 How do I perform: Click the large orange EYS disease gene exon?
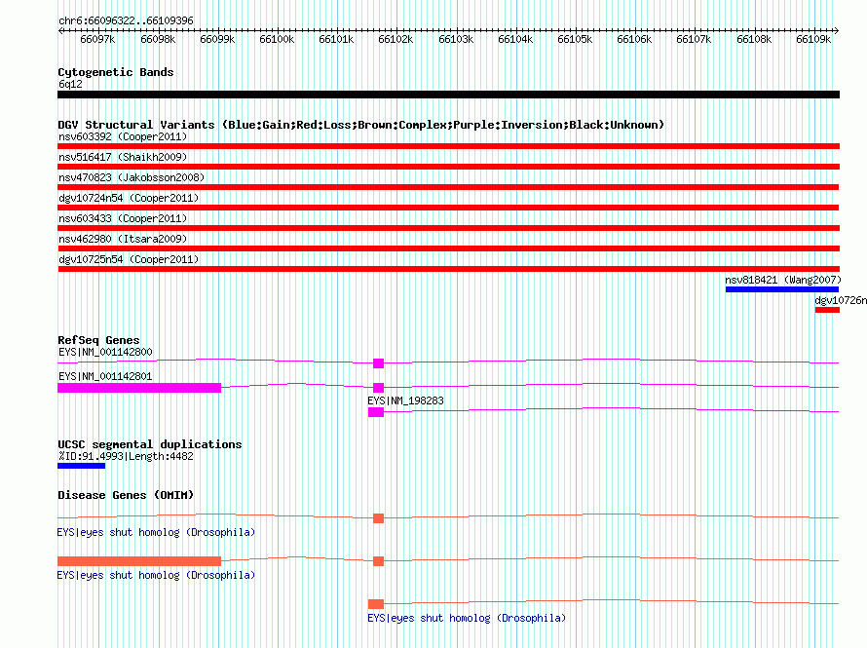tap(139, 561)
